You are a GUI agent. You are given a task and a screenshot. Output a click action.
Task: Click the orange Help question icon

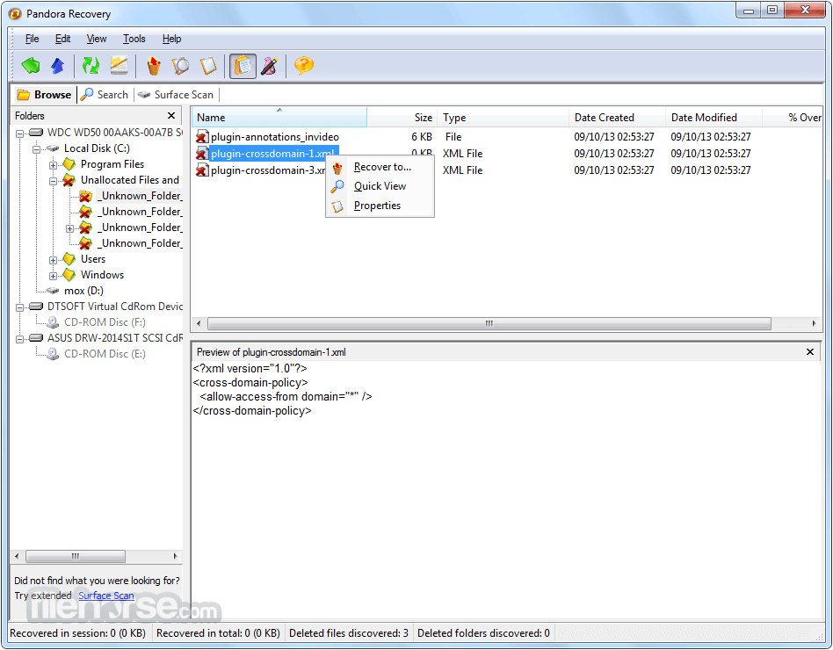tap(304, 66)
